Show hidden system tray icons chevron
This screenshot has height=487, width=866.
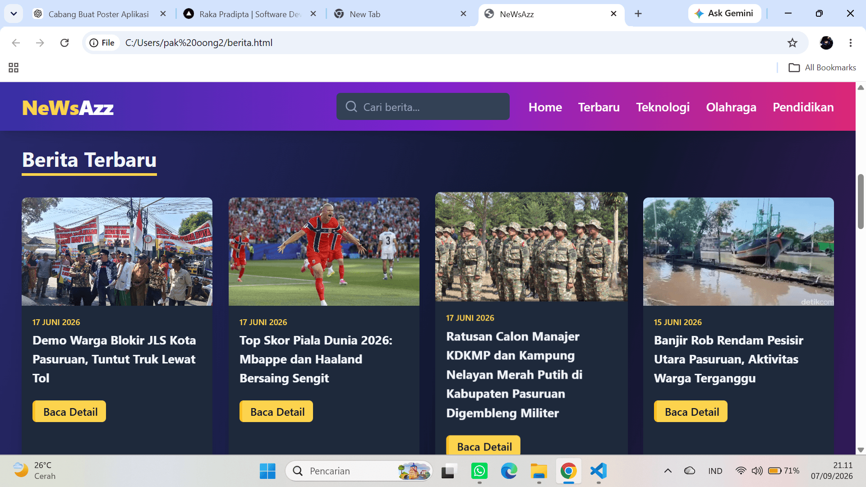click(x=668, y=471)
